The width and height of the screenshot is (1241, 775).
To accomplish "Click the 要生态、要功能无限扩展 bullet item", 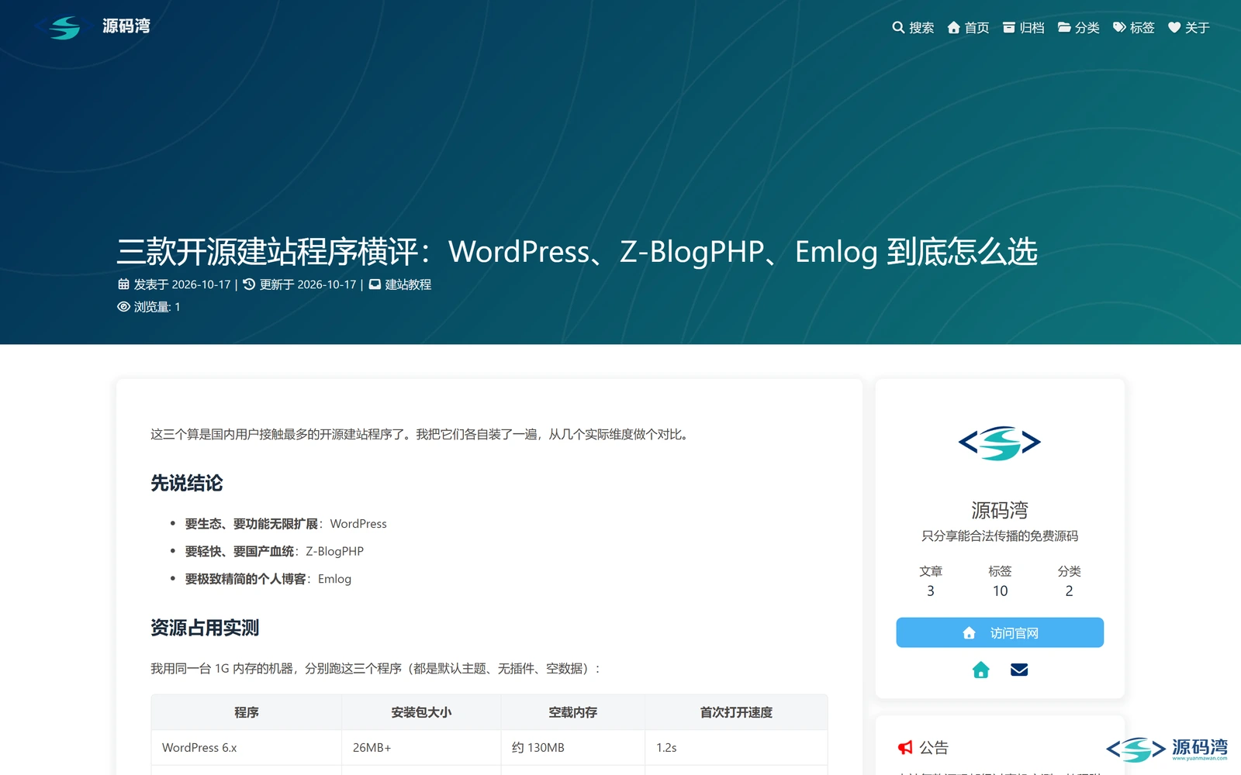I will click(x=285, y=524).
